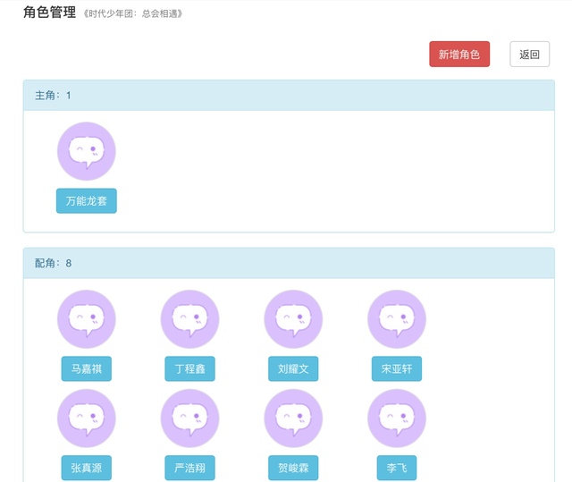Click the 新增角色 red button
Image resolution: width=572 pixels, height=482 pixels.
(459, 54)
